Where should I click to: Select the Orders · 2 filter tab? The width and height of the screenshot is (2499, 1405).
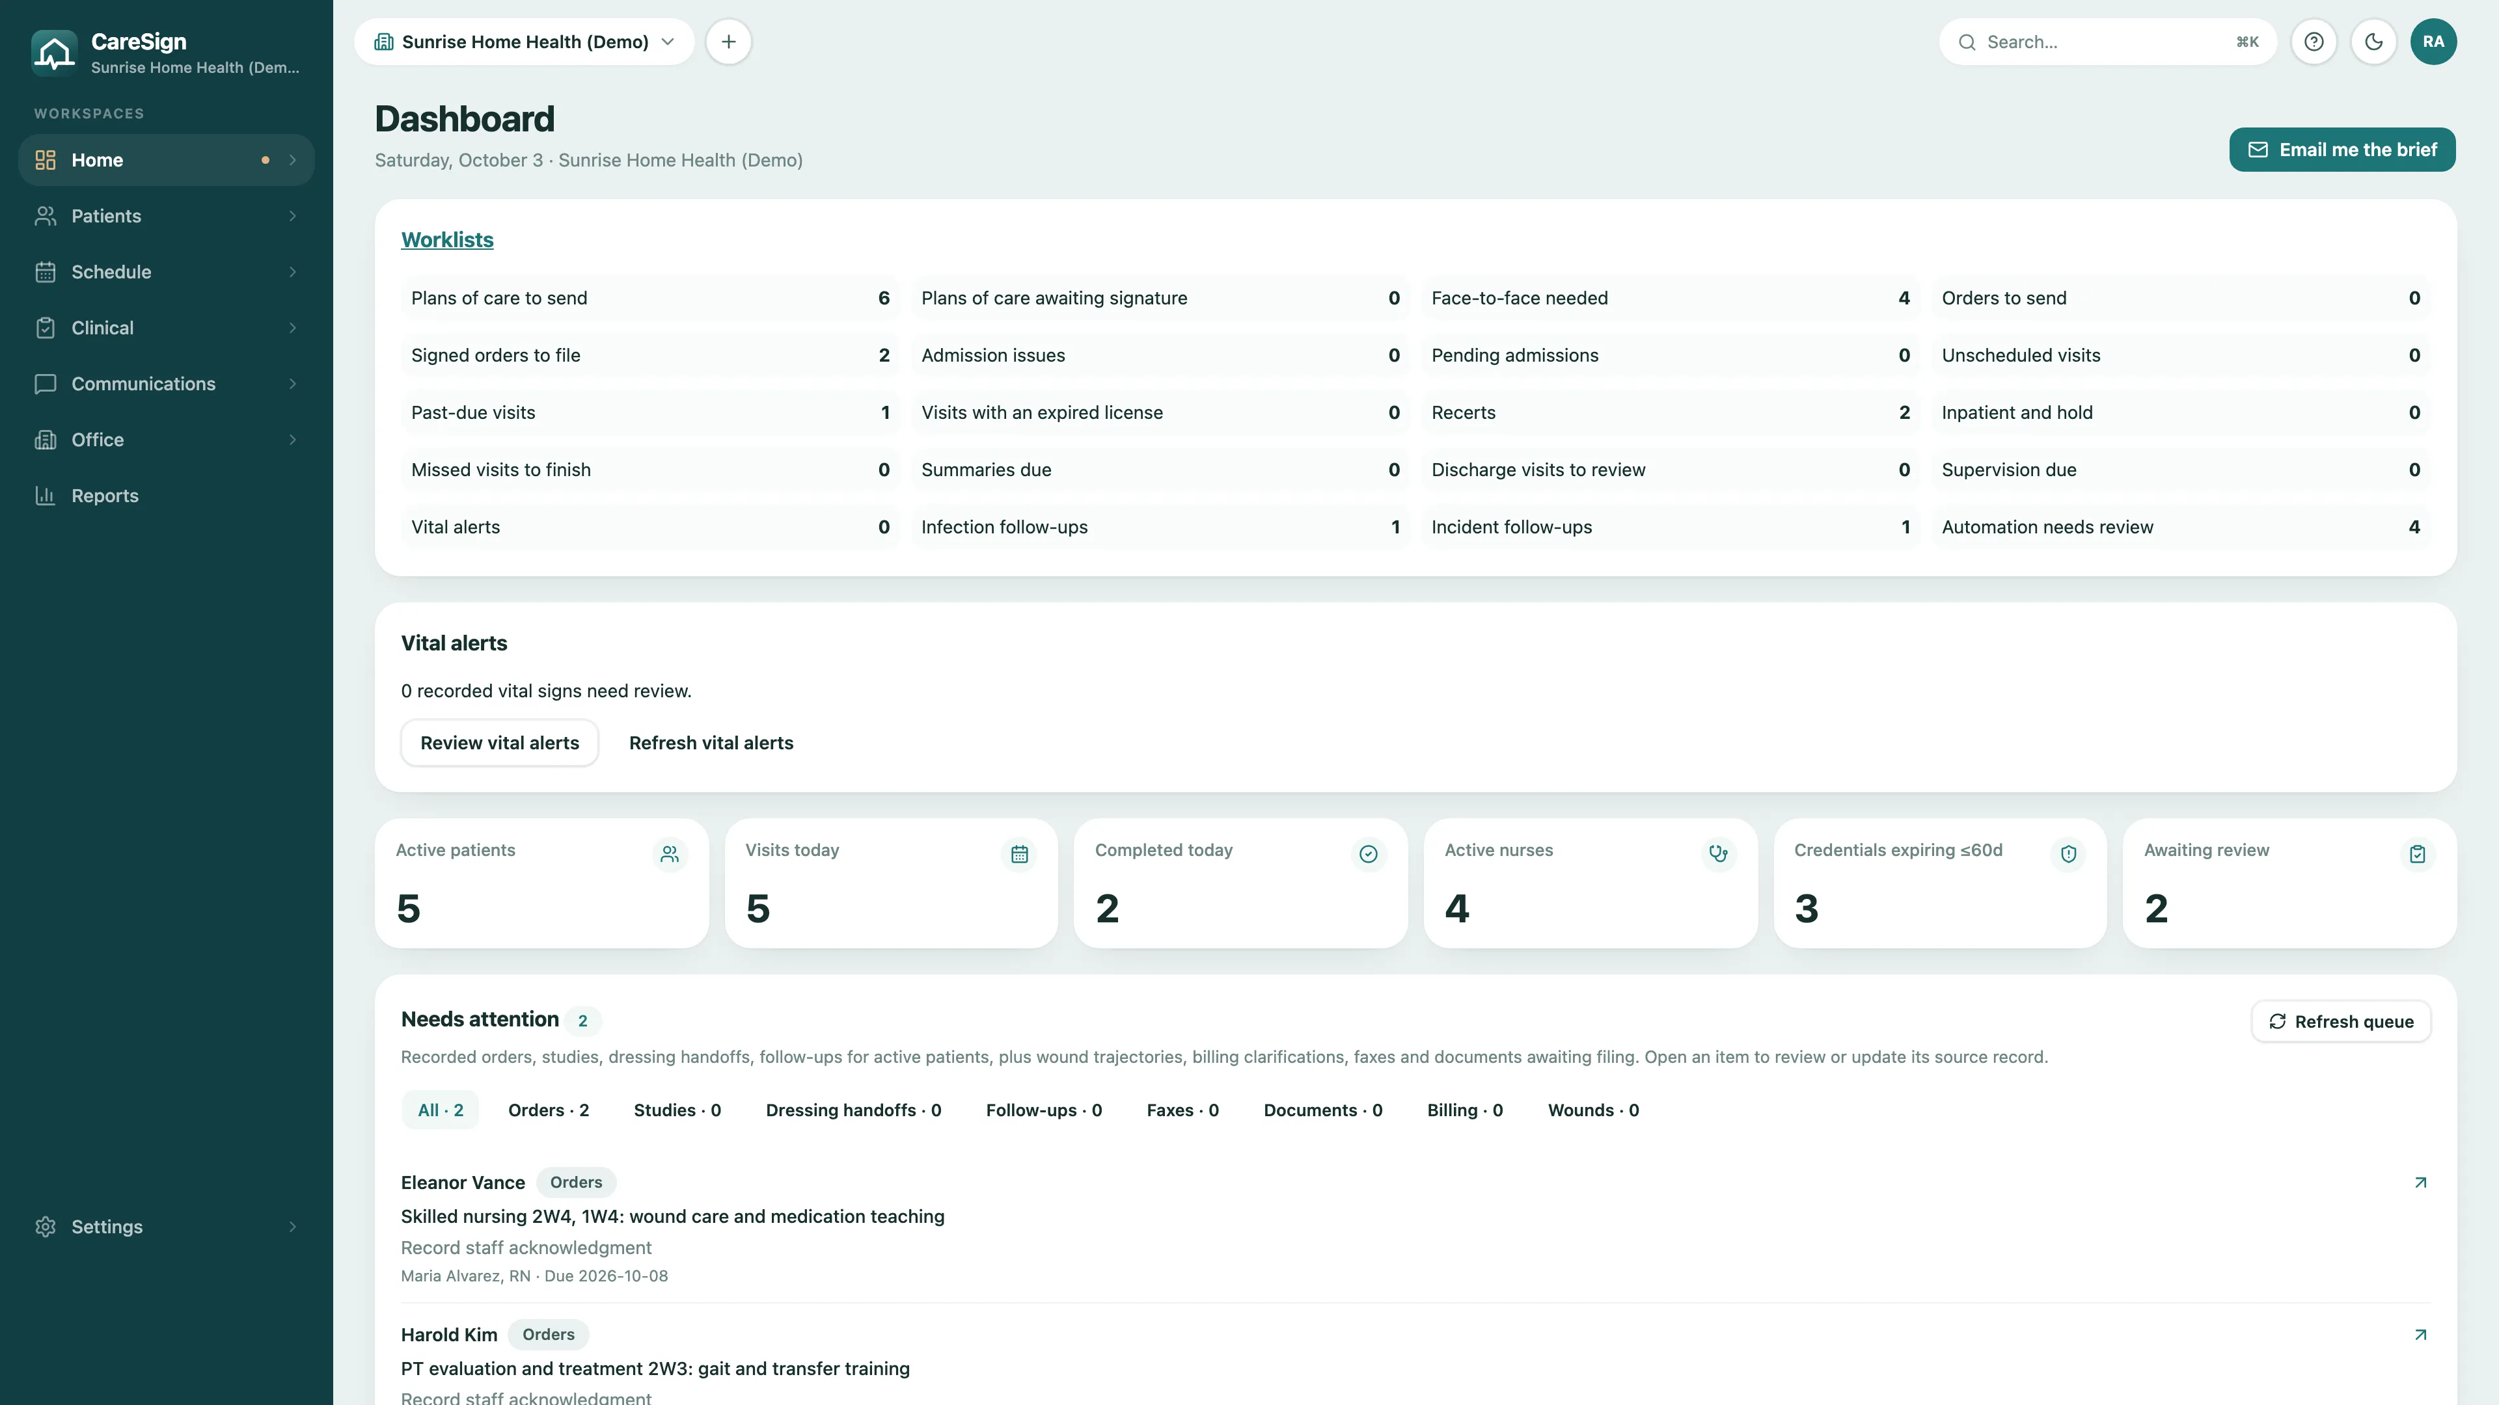click(548, 1110)
